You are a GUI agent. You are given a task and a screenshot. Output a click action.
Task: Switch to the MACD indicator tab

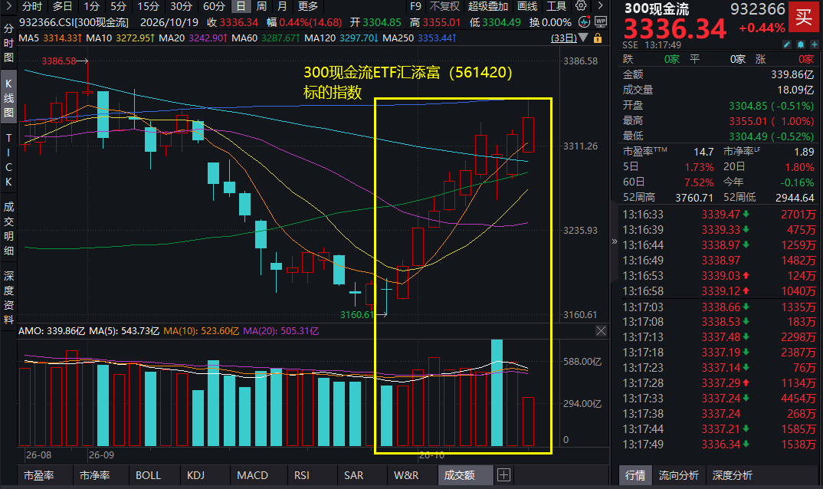pyautogui.click(x=252, y=475)
